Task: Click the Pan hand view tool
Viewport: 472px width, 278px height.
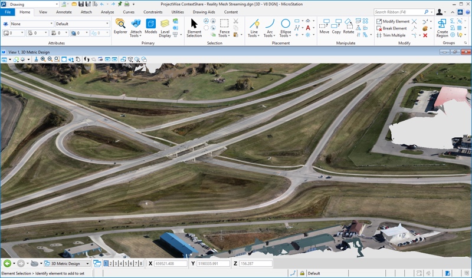Action: (x=78, y=59)
